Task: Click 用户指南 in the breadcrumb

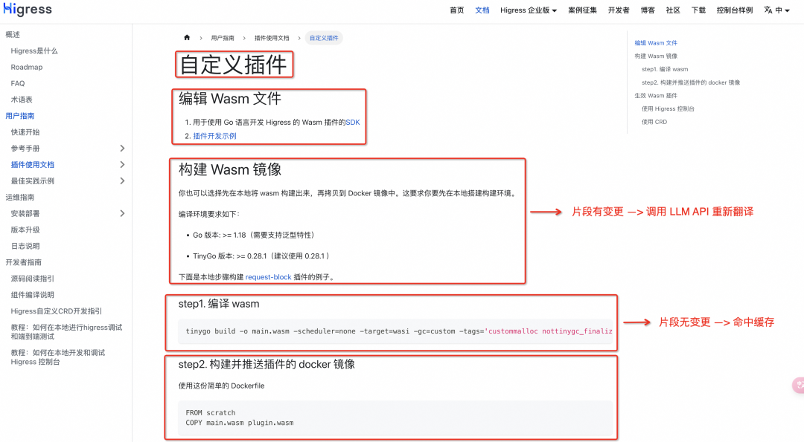Action: pos(223,38)
